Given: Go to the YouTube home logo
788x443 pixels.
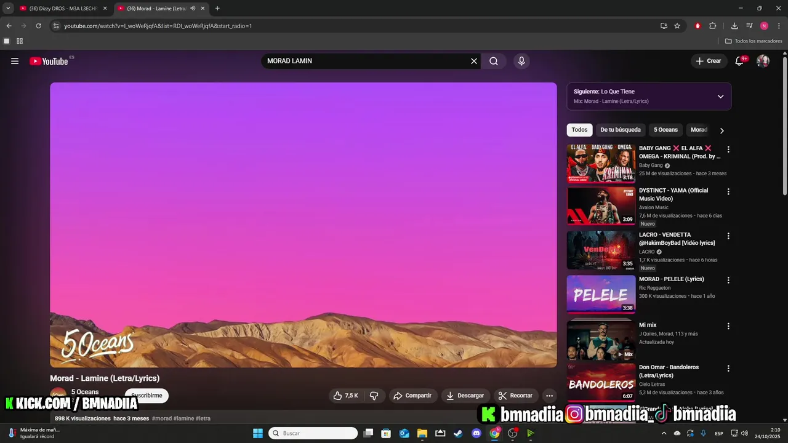Looking at the screenshot, I should [49, 61].
